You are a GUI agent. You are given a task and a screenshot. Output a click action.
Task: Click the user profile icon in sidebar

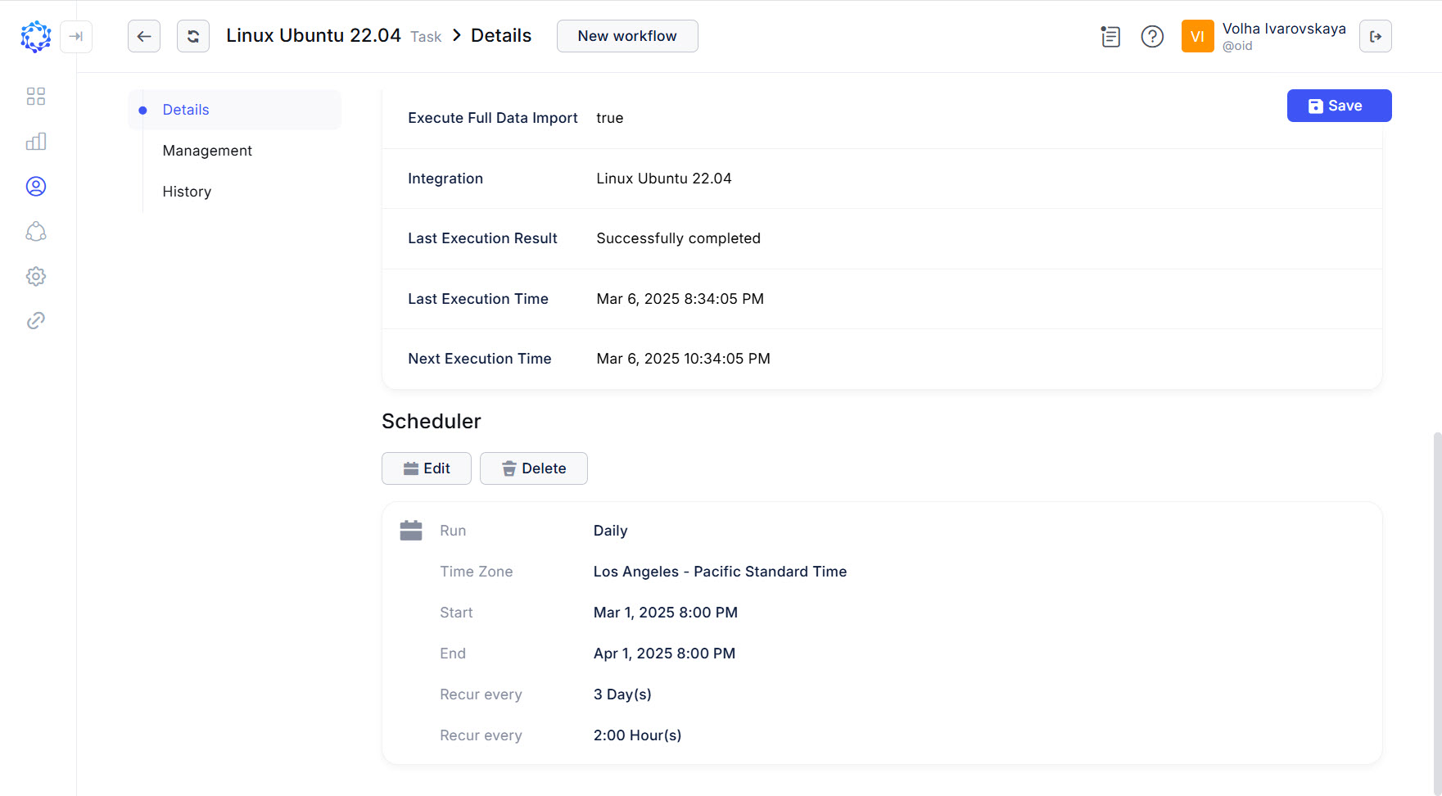(35, 186)
